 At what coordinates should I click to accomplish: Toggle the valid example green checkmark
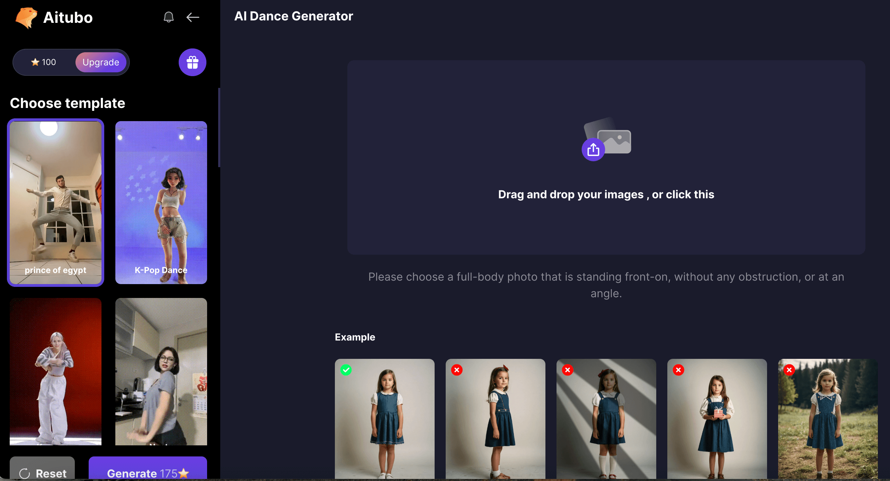(x=346, y=370)
